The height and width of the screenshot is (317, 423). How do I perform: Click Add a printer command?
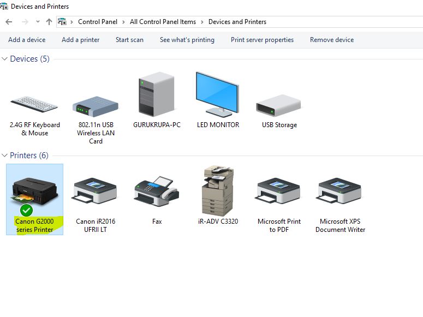80,40
